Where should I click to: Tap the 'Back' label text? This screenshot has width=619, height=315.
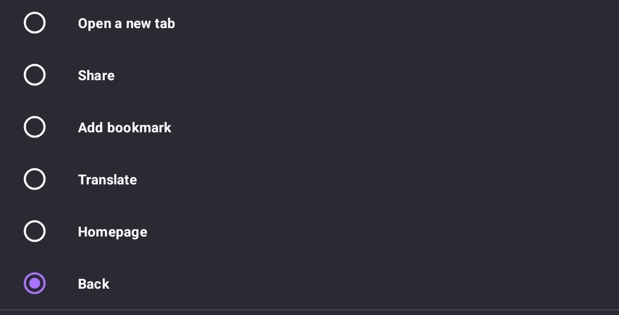point(93,284)
